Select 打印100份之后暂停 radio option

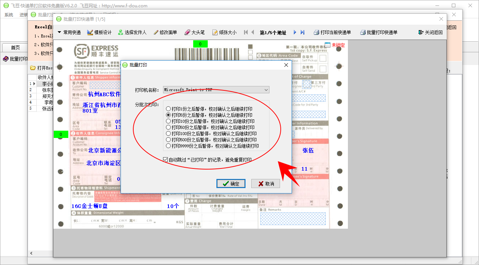coord(168,134)
